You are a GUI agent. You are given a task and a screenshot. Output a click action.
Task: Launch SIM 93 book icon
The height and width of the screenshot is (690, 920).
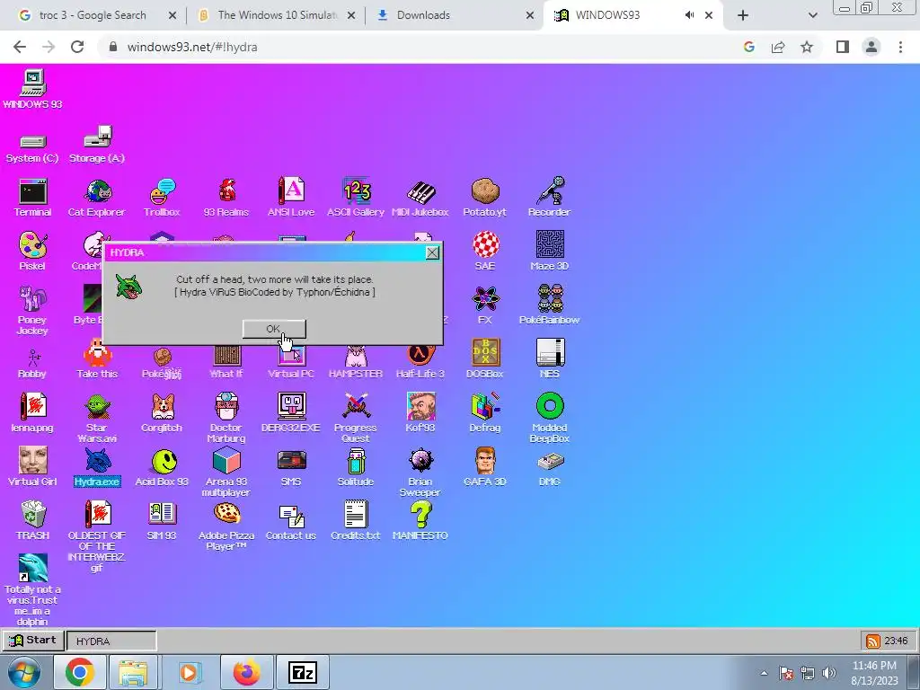click(x=162, y=521)
